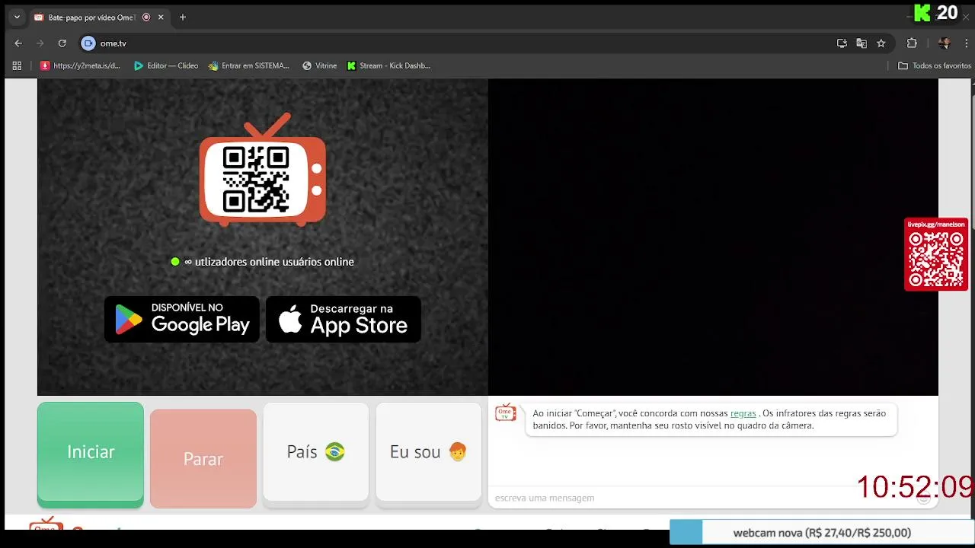Click the OmeTV QR code TV logo
Screen dimensions: 975x548
[x=263, y=170]
